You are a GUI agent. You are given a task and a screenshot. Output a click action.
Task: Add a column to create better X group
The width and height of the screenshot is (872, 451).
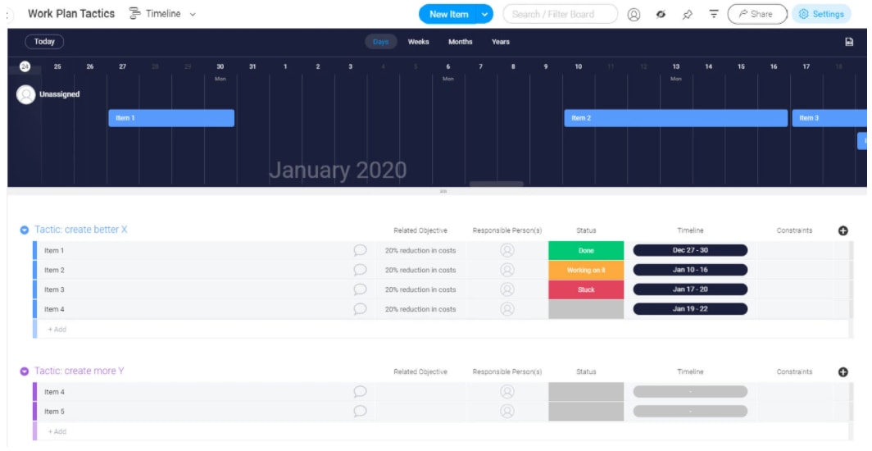pyautogui.click(x=843, y=230)
